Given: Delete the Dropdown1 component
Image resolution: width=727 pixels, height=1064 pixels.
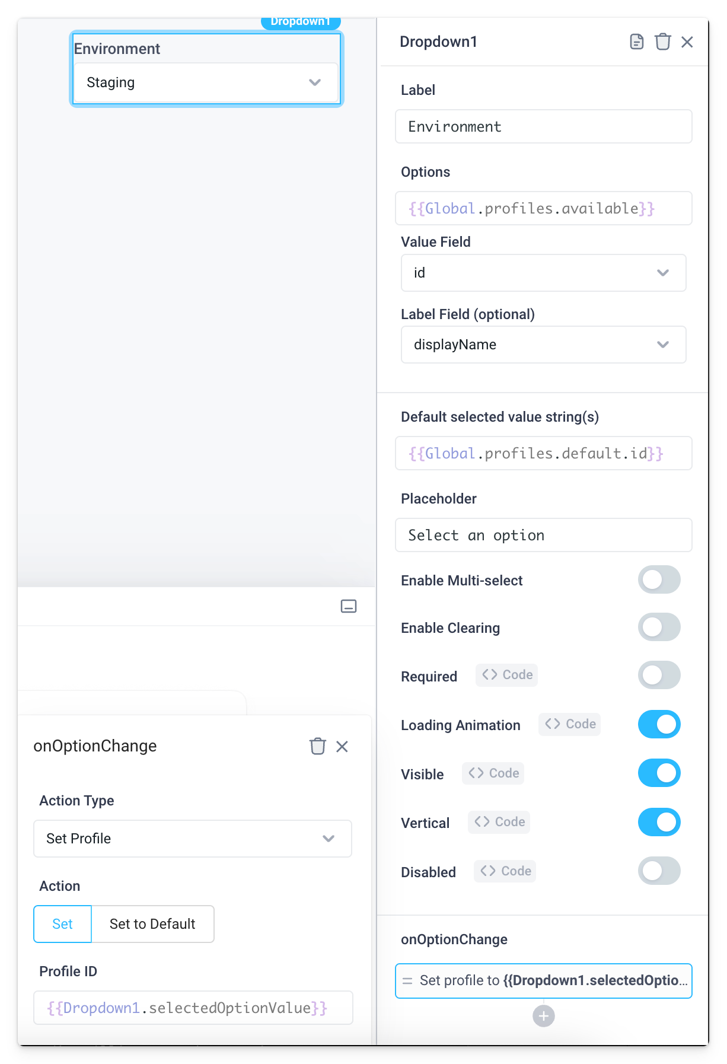Looking at the screenshot, I should pos(662,42).
